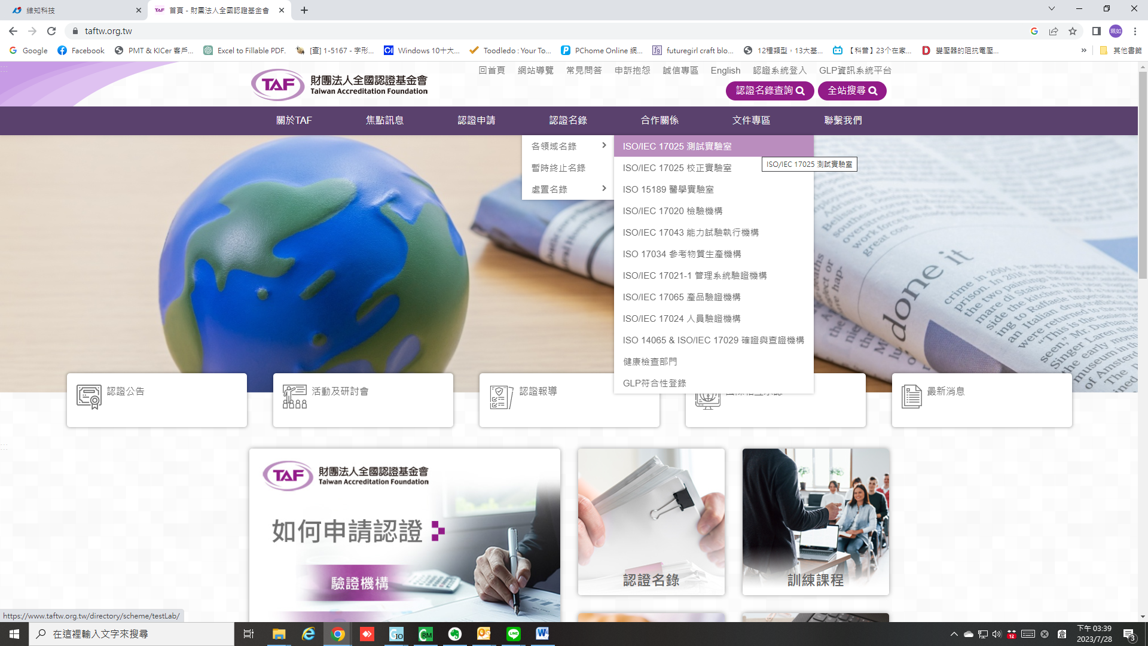
Task: Select ISO/IEC 17020 檢驗機構 entry
Action: tap(713, 211)
